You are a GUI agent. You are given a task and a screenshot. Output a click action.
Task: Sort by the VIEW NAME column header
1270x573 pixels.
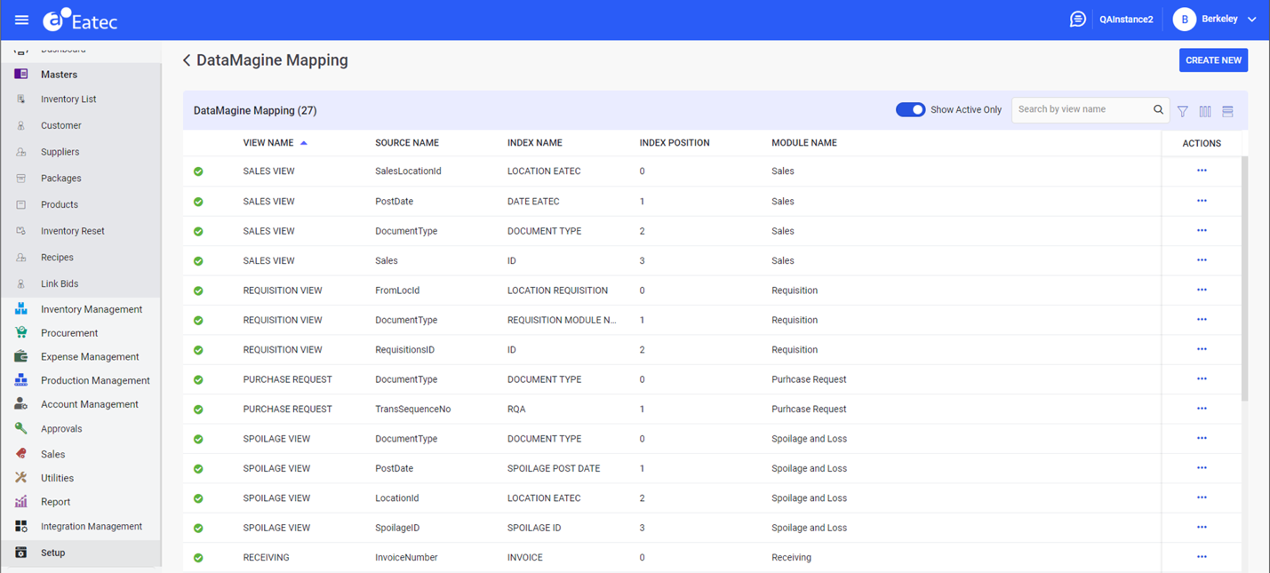268,143
